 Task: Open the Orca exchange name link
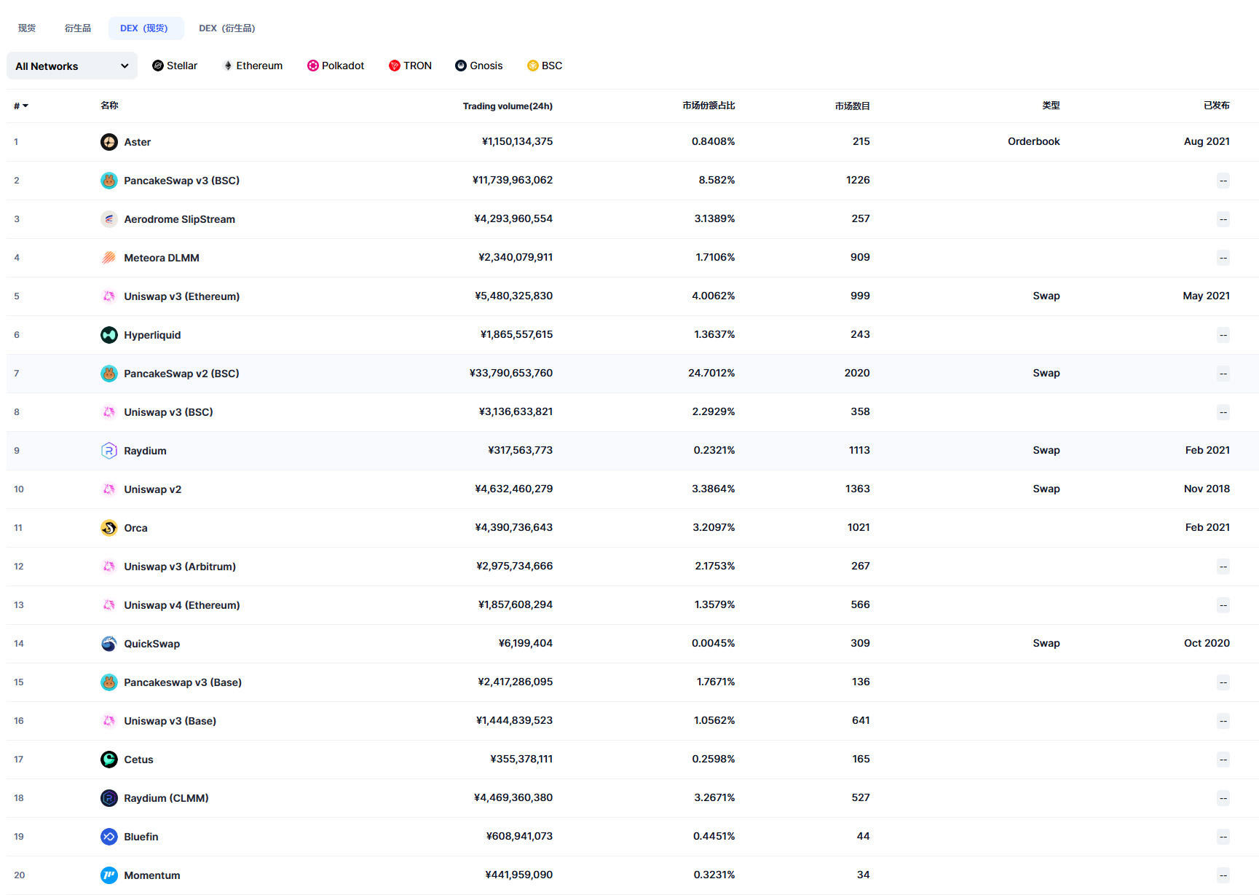(x=135, y=528)
